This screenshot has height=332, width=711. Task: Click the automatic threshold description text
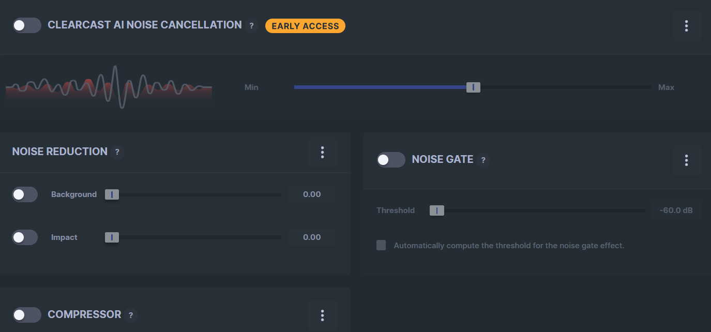509,246
